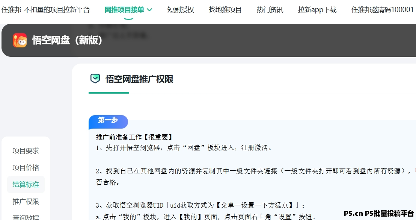Click the line starting 3、获取悟空浏览器UID
This screenshot has height=220, width=416.
coord(200,205)
